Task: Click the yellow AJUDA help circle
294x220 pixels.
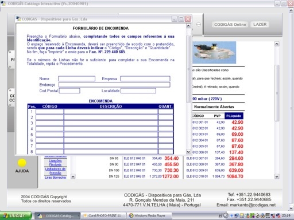Action: tap(22, 163)
